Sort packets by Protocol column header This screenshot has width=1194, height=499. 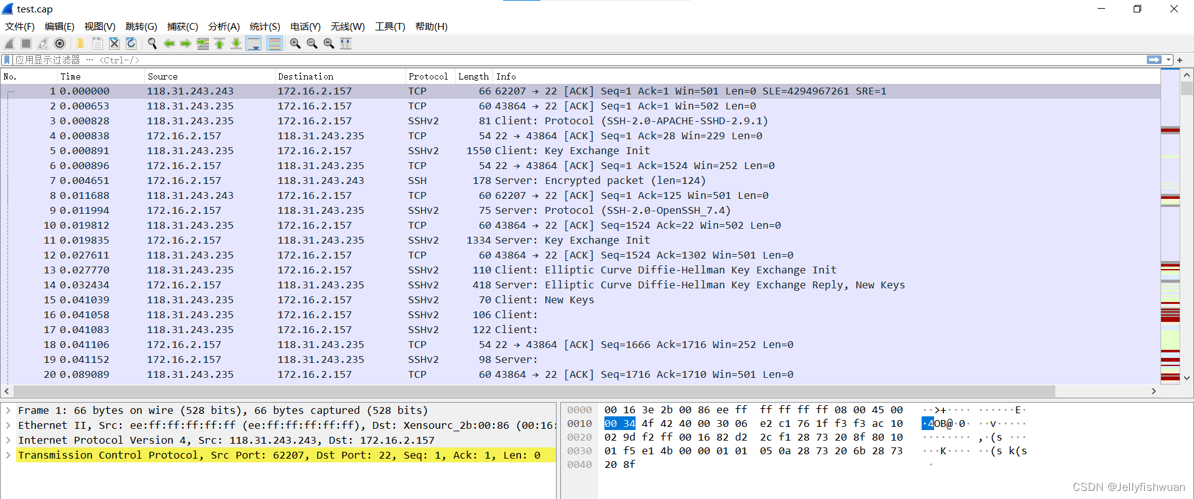(x=429, y=76)
